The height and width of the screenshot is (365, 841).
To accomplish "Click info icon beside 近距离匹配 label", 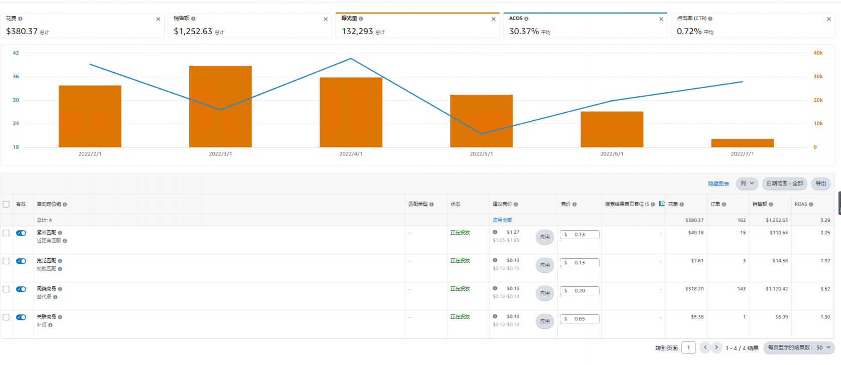I will 65,241.
